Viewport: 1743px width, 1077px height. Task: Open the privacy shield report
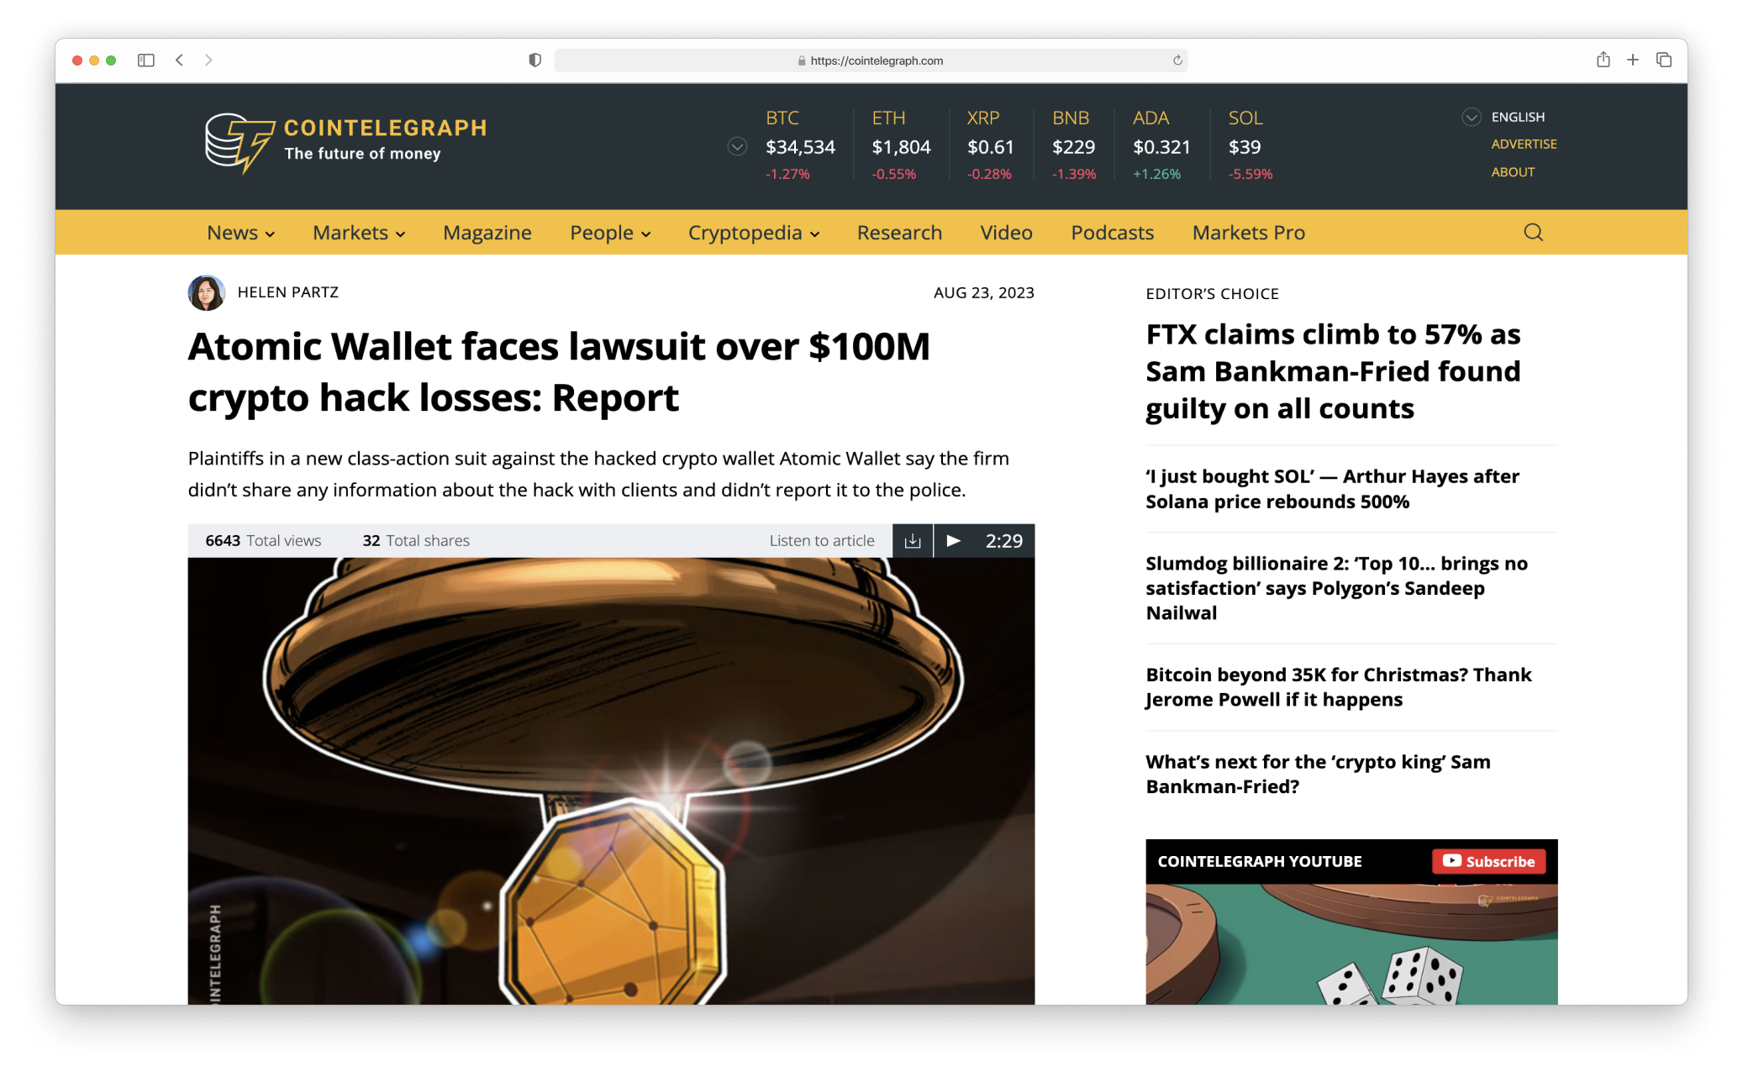(x=534, y=60)
